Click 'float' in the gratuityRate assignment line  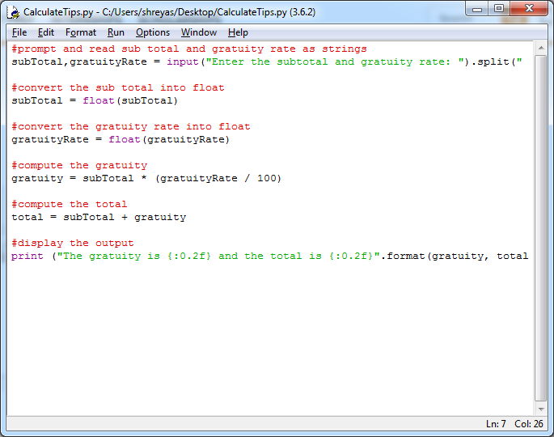click(125, 140)
